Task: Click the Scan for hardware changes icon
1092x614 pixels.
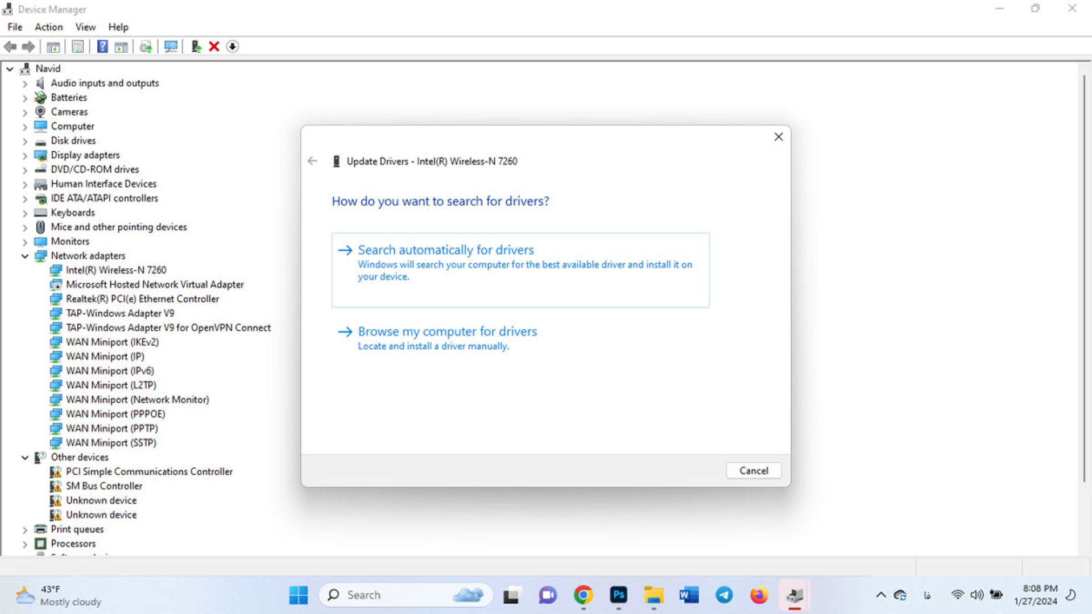Action: click(x=171, y=47)
